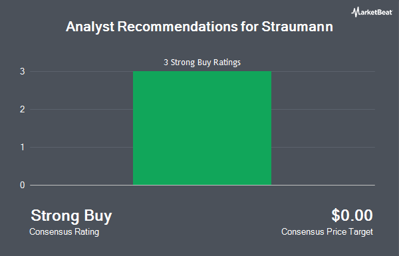Click the Consensus Rating caption

64,232
